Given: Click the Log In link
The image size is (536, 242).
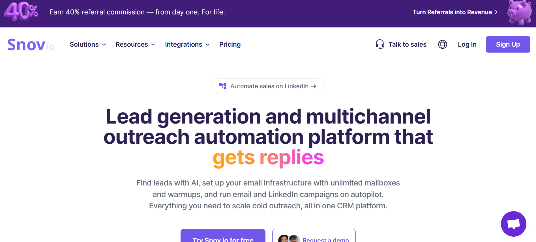Looking at the screenshot, I should [x=467, y=44].
